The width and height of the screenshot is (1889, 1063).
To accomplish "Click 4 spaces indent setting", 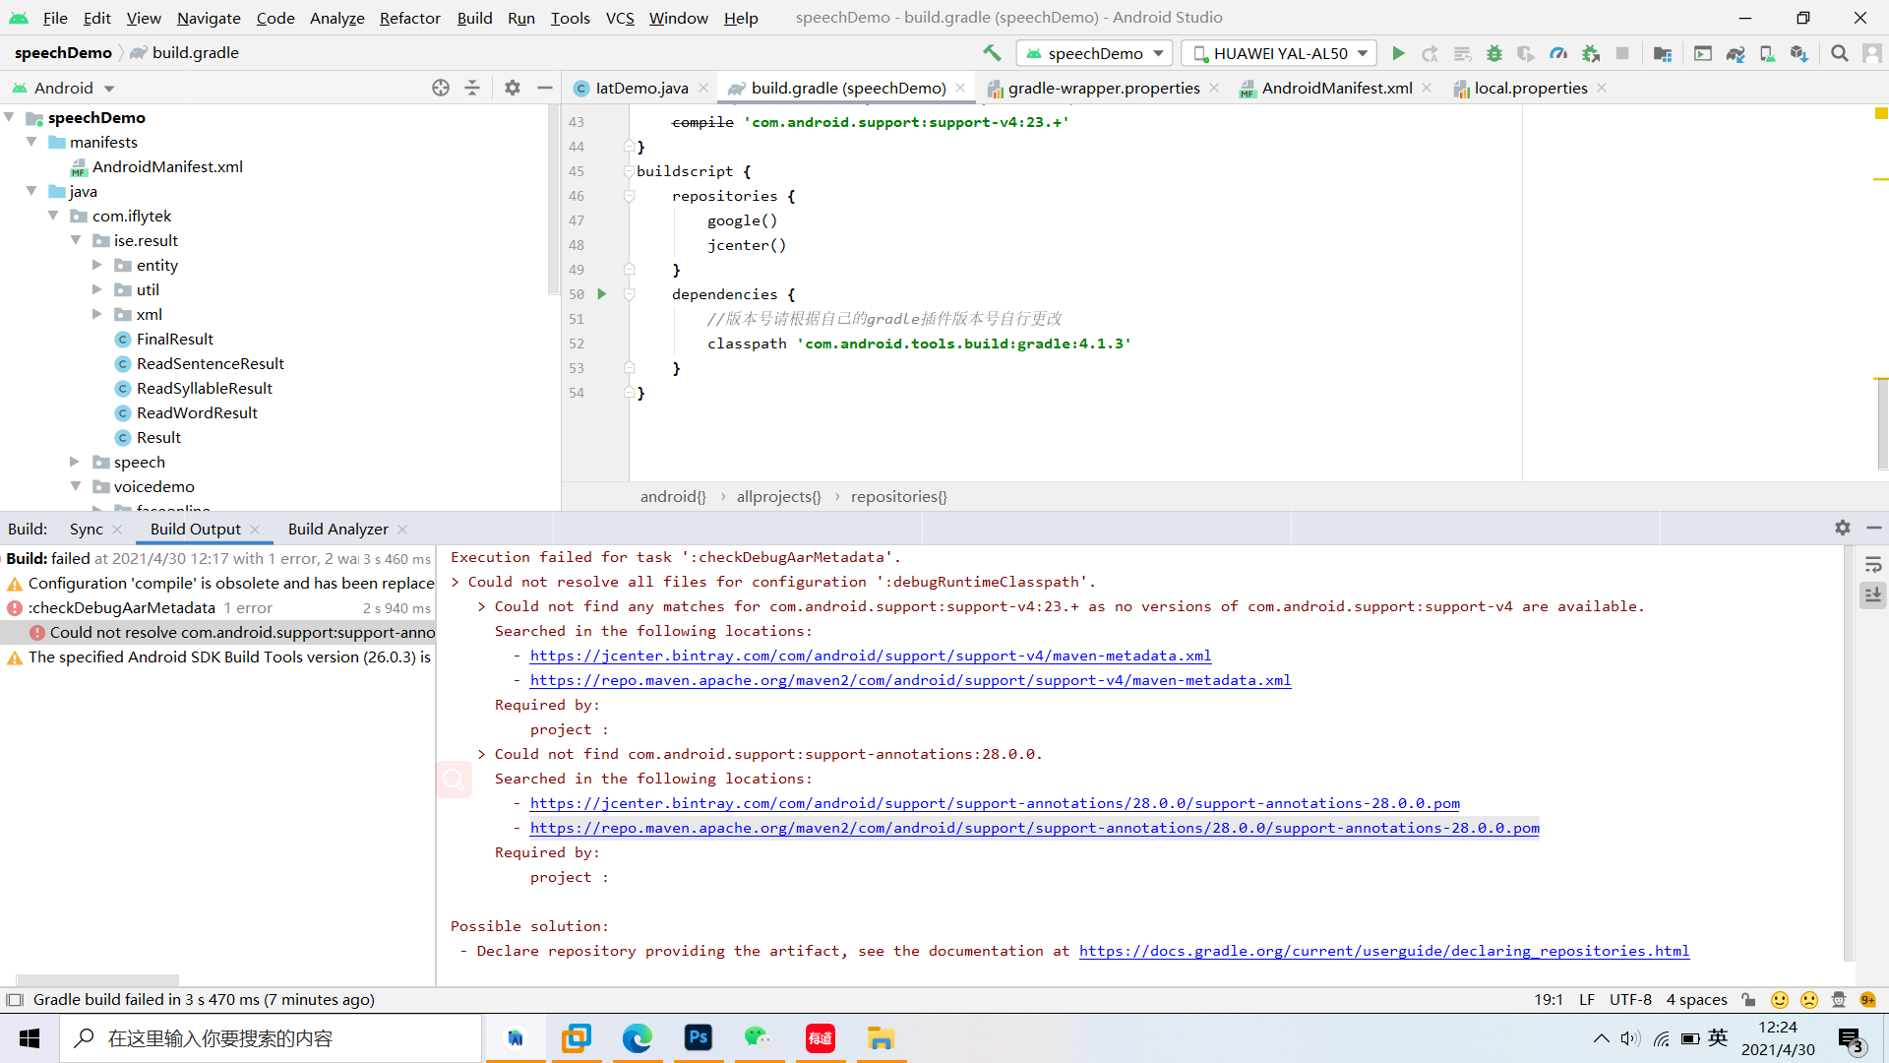I will pos(1696,1000).
